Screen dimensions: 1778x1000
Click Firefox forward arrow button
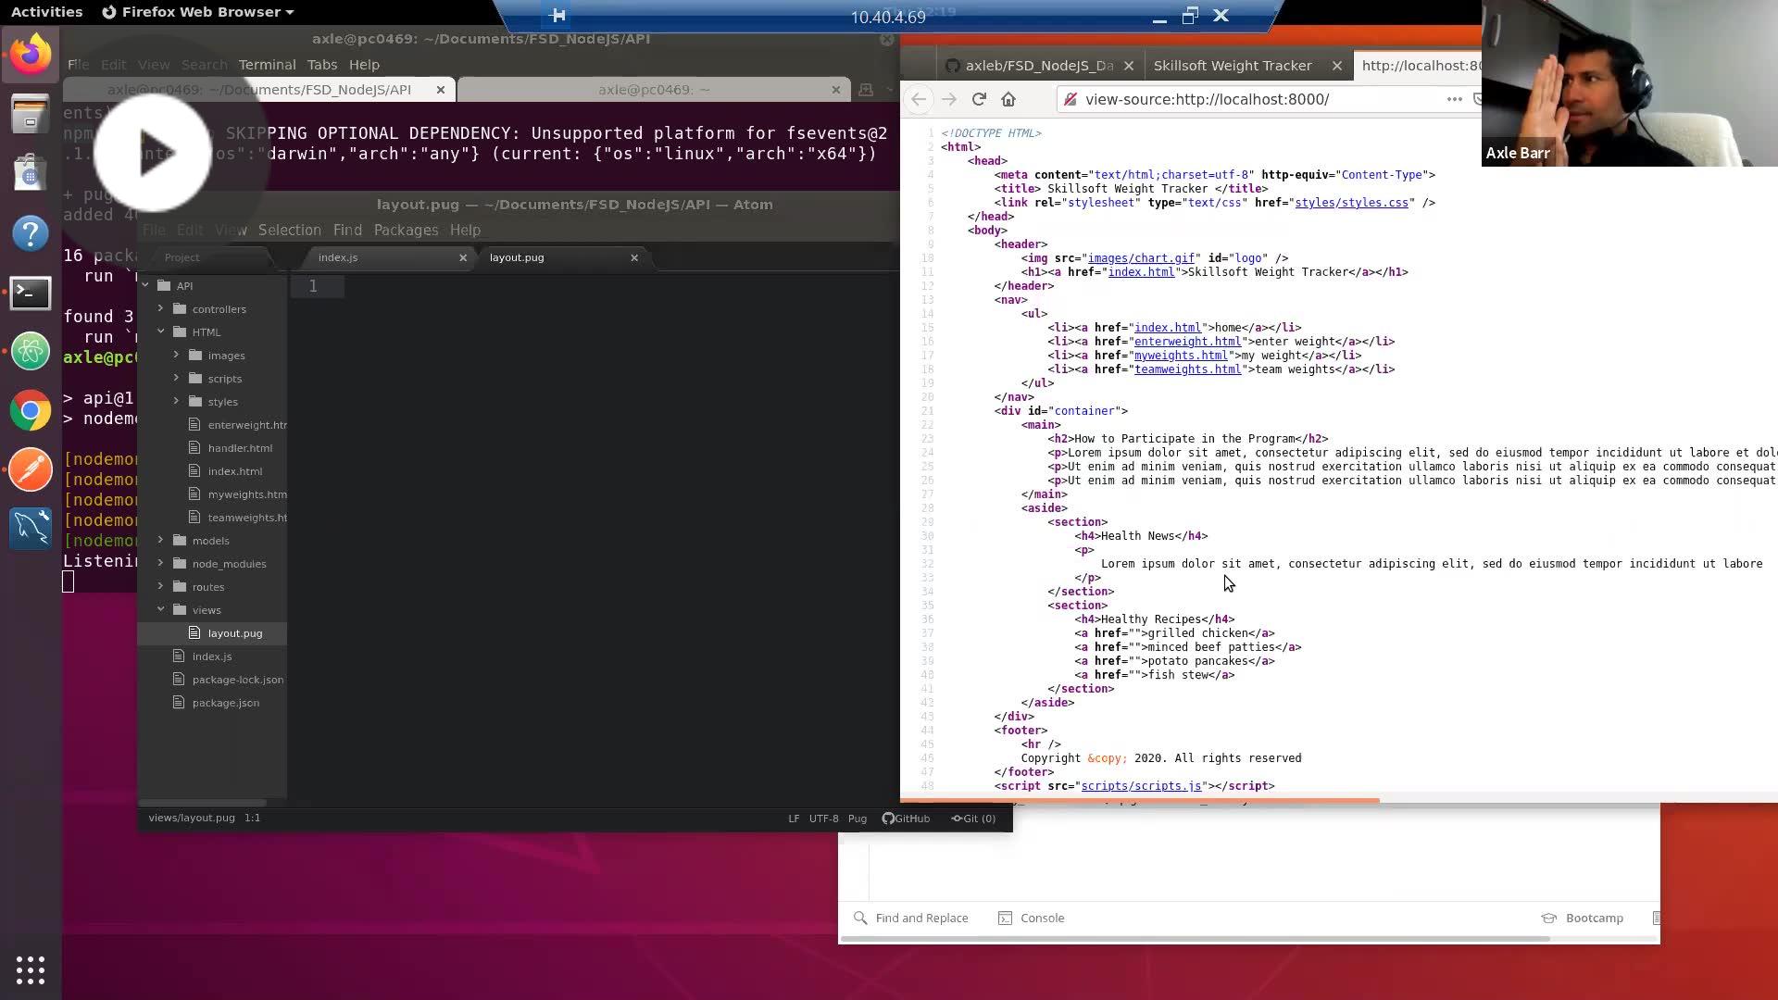coord(948,99)
